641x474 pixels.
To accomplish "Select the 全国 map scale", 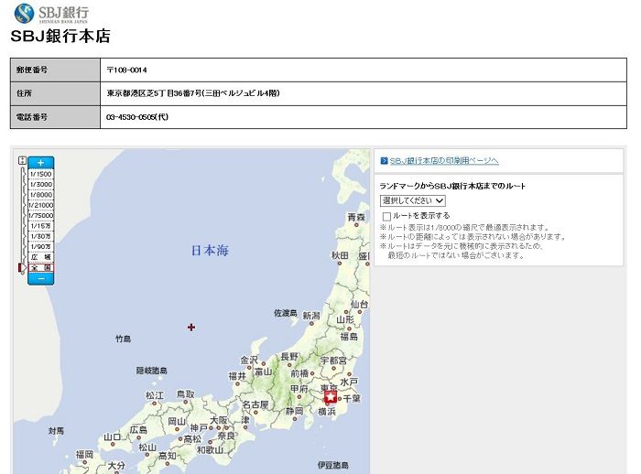I will click(41, 267).
